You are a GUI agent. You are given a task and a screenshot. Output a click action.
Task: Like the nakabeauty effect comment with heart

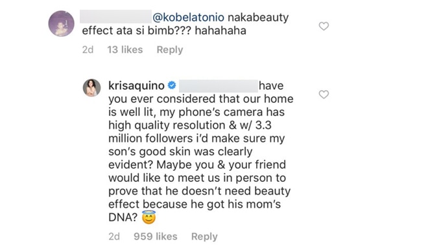click(324, 26)
